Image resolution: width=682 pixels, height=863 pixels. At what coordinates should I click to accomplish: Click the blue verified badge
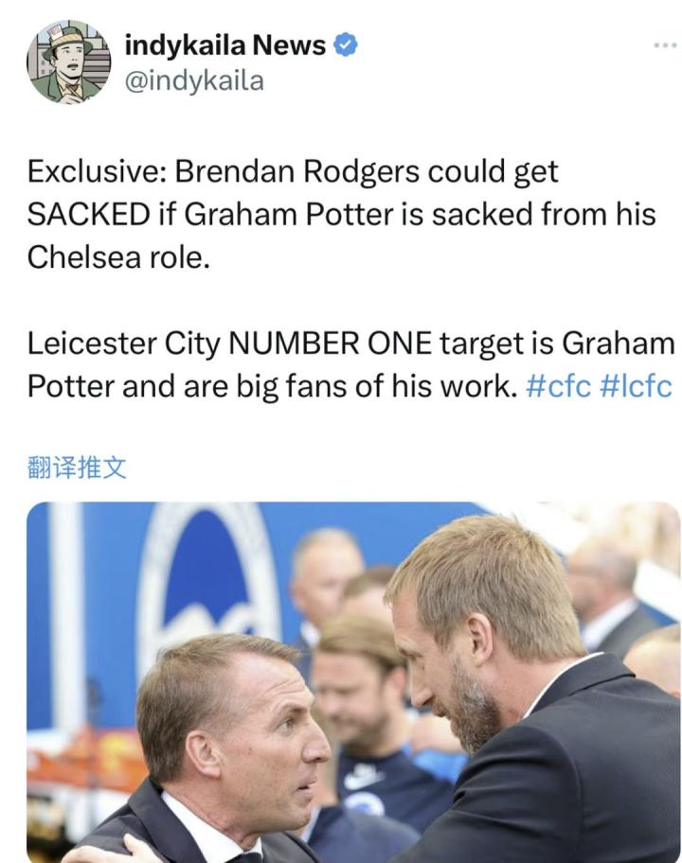[346, 44]
